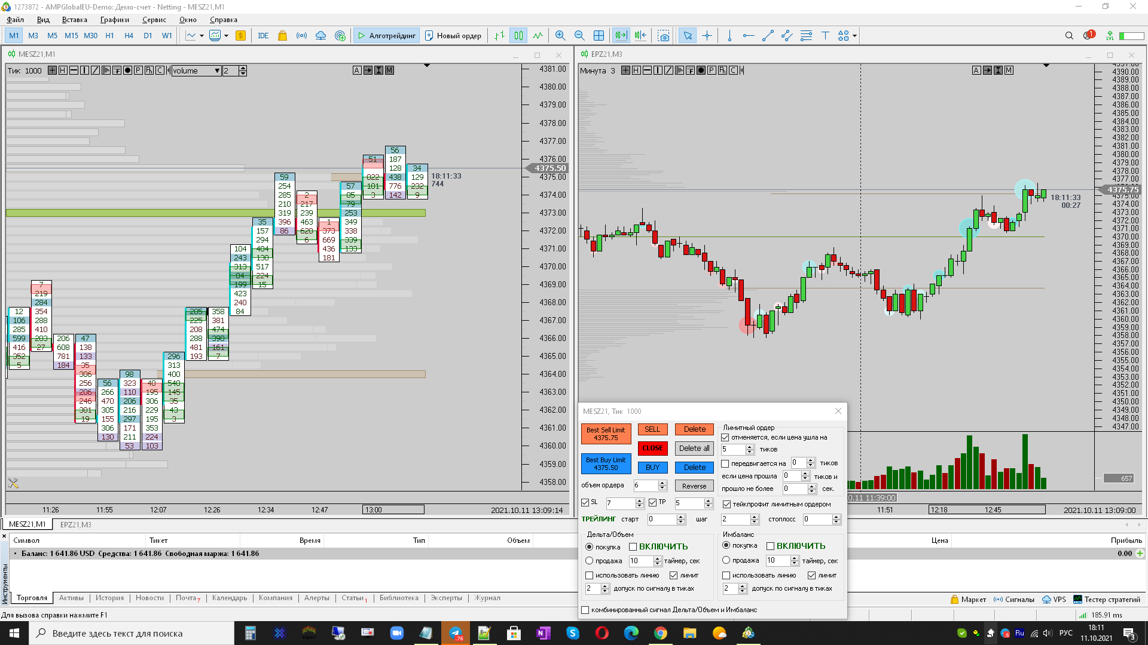Toggle the SL checkbox in order panel
Viewport: 1148px width, 645px height.
[x=585, y=502]
